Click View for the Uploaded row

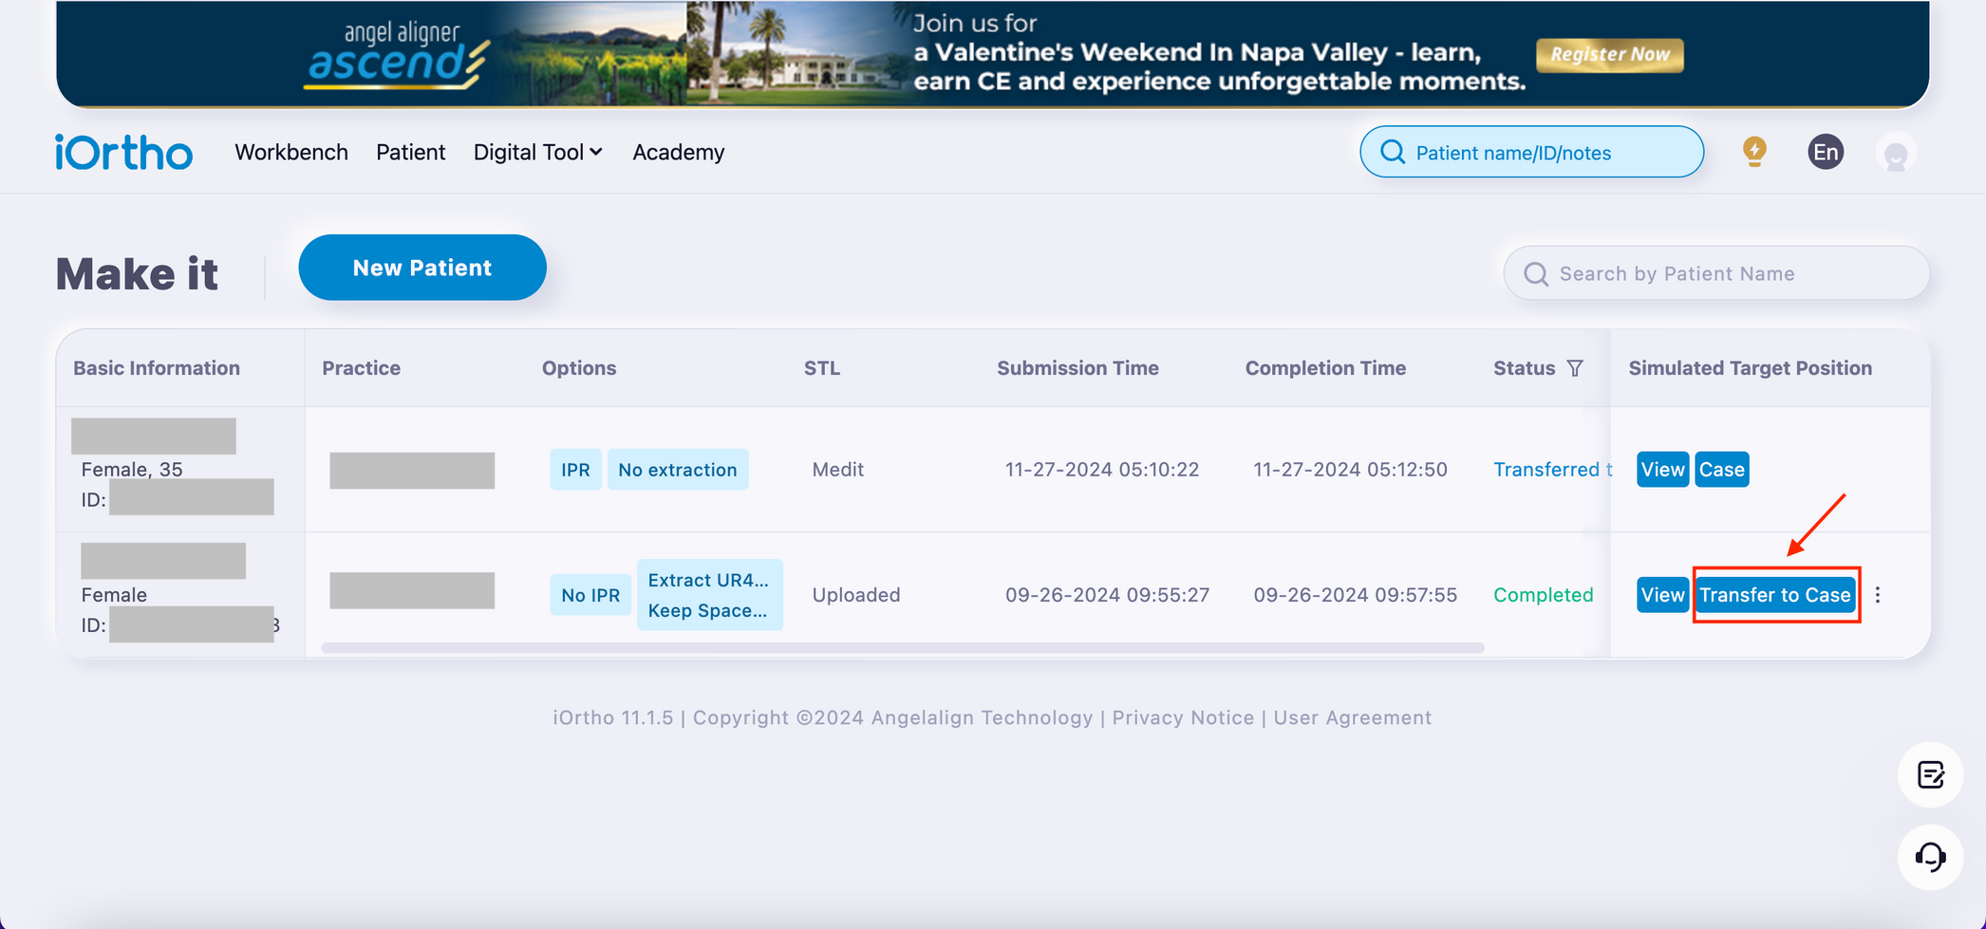pos(1662,595)
